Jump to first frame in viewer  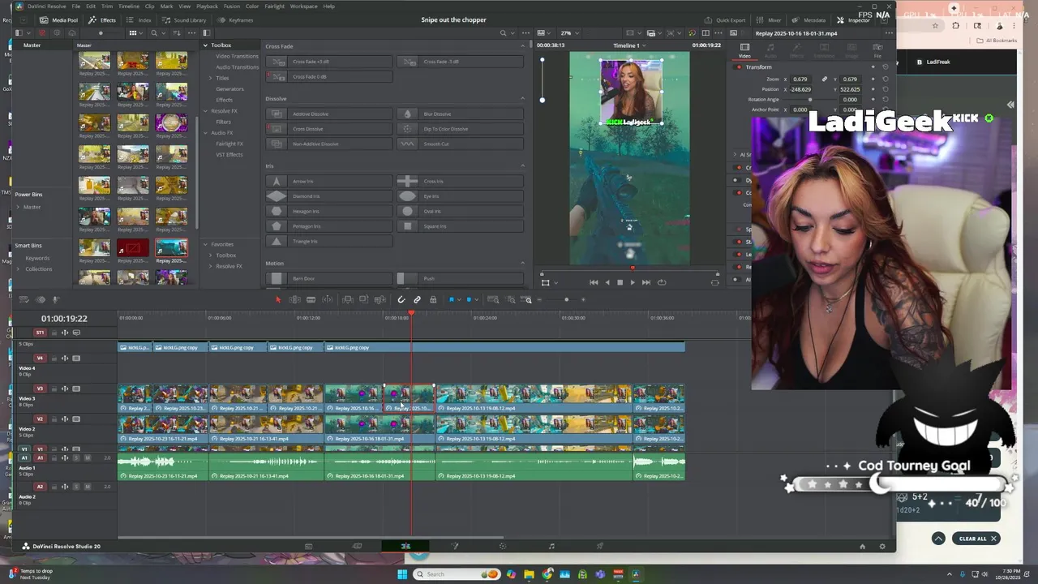coord(594,282)
